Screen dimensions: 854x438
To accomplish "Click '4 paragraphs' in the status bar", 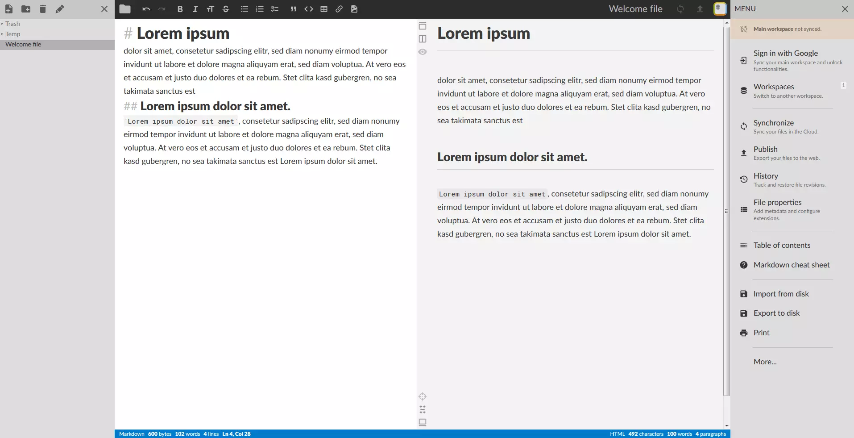I will pyautogui.click(x=711, y=434).
